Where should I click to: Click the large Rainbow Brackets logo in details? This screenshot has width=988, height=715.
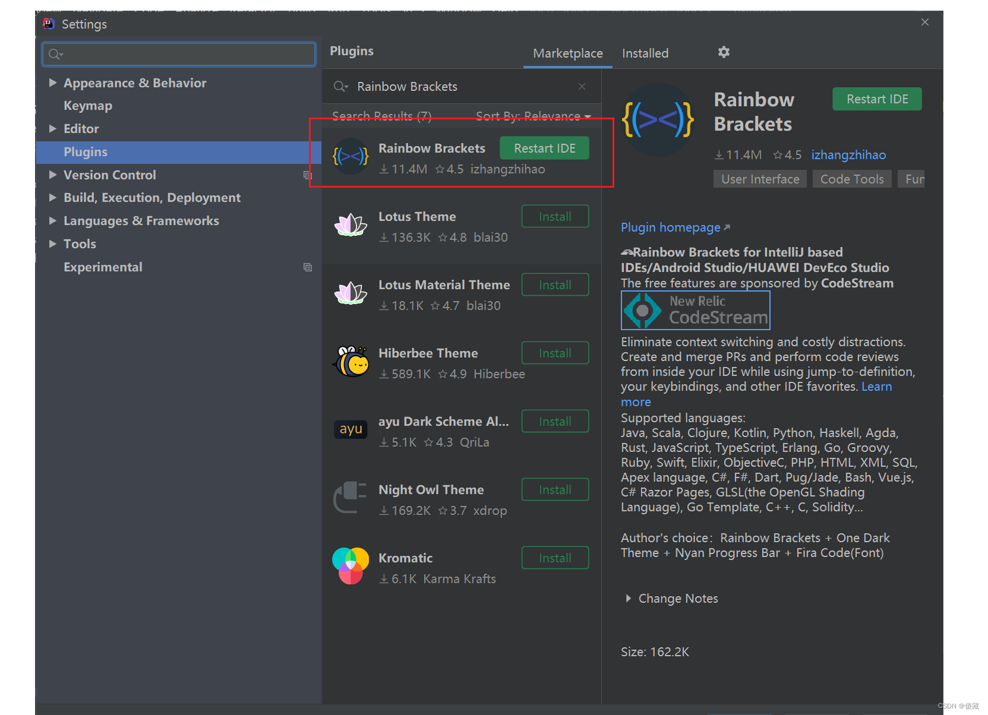[658, 120]
